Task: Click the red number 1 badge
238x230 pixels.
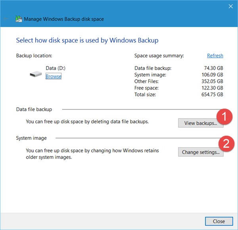Action: (x=226, y=117)
